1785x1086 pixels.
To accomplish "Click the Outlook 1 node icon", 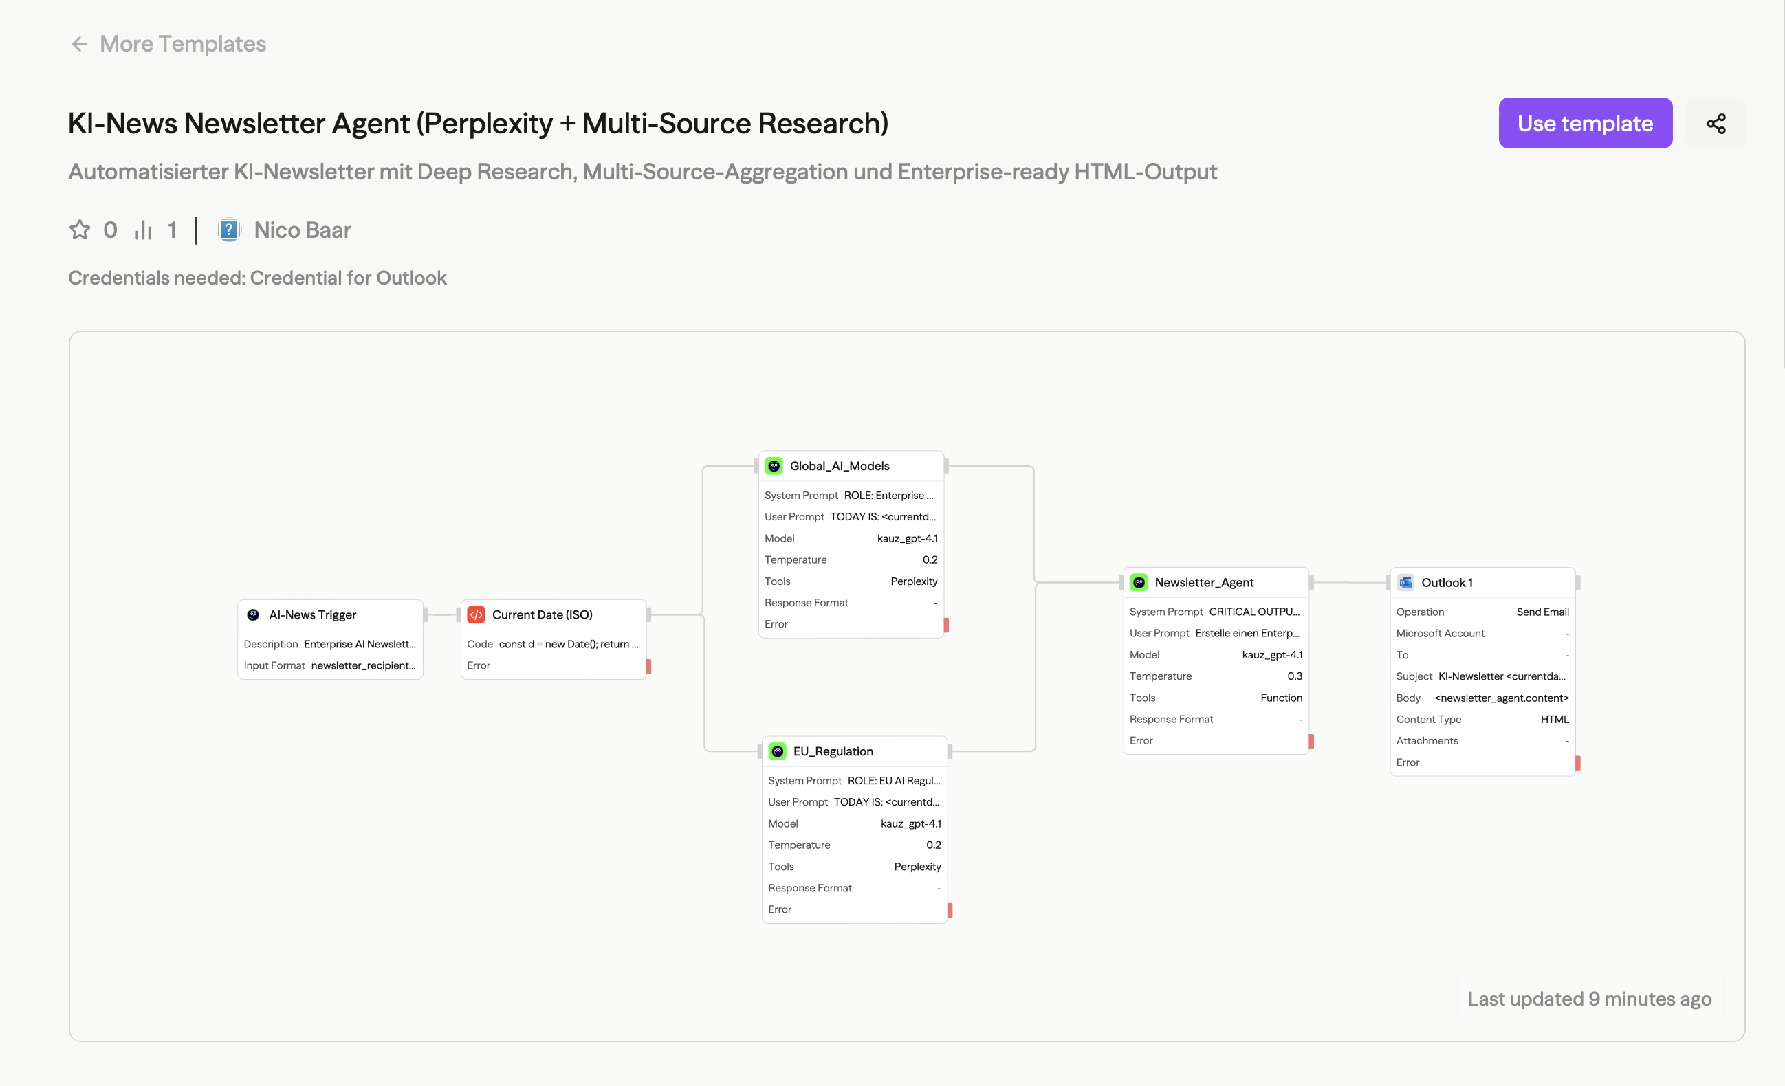I will coord(1405,583).
